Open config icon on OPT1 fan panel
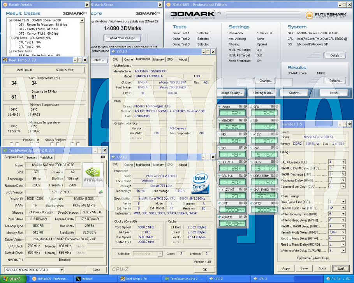This screenshot has width=354, height=283. pyautogui.click(x=241, y=203)
